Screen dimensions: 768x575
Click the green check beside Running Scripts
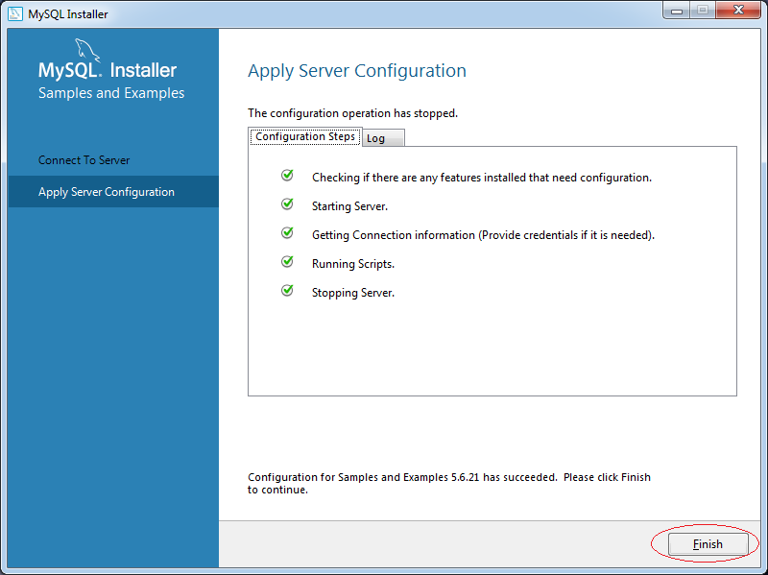287,261
